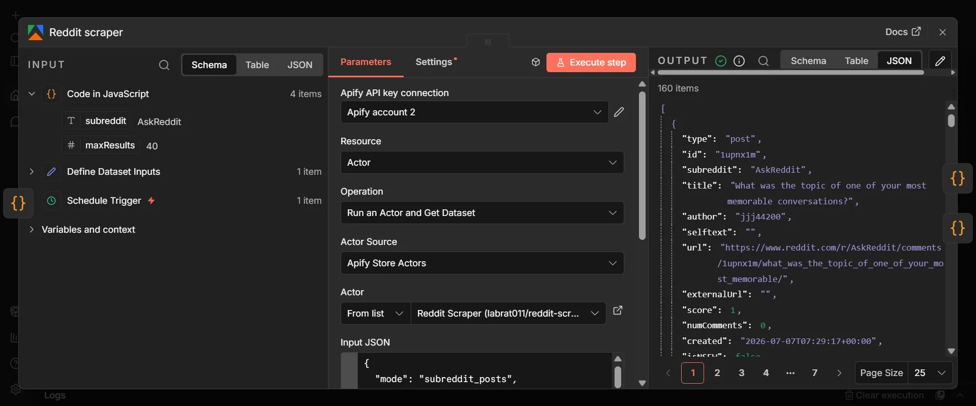Expand Variables and context section
The width and height of the screenshot is (976, 406).
[32, 230]
